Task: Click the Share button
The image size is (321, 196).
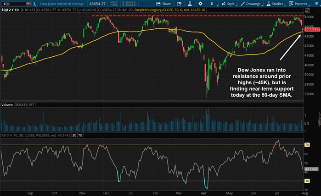Action: 163,4
